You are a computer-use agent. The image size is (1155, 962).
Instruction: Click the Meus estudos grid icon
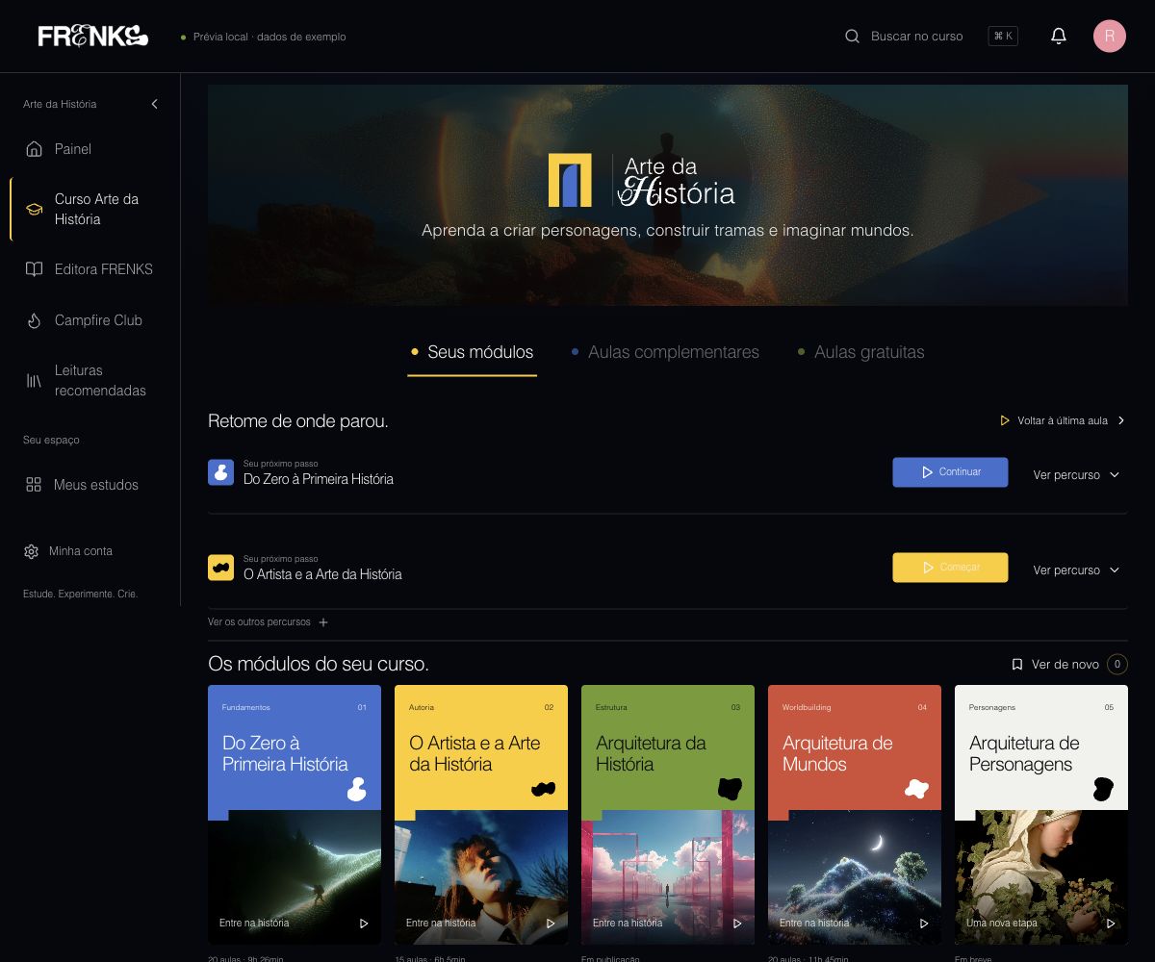[x=34, y=485]
